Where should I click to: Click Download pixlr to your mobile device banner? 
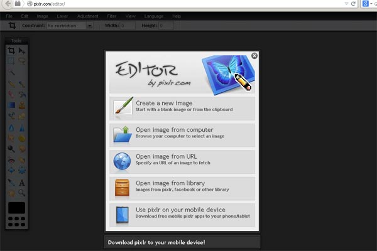[182, 242]
